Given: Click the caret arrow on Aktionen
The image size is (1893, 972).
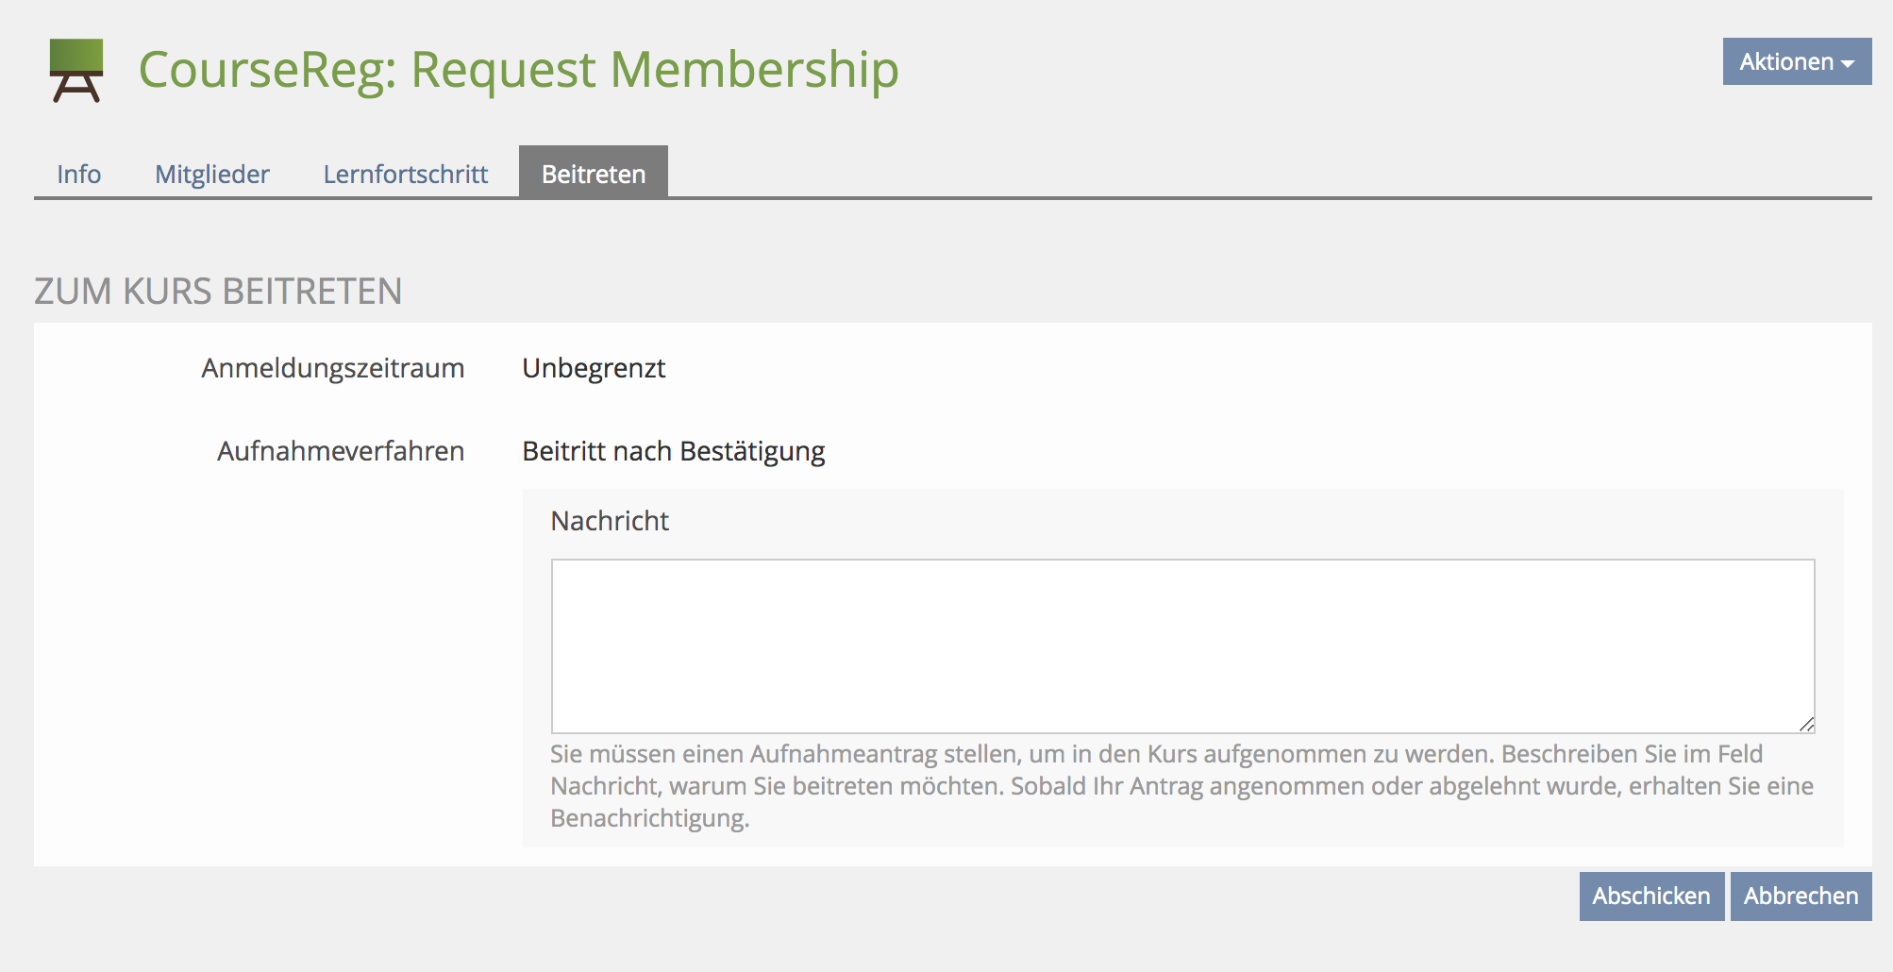Looking at the screenshot, I should [x=1848, y=63].
